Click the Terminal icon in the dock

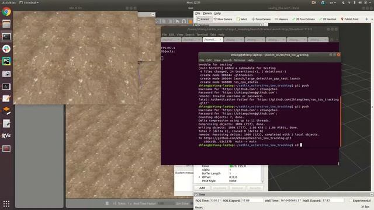tap(6, 36)
